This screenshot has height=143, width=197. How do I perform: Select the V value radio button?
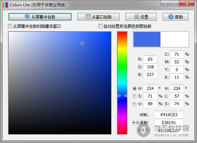[x=135, y=104]
